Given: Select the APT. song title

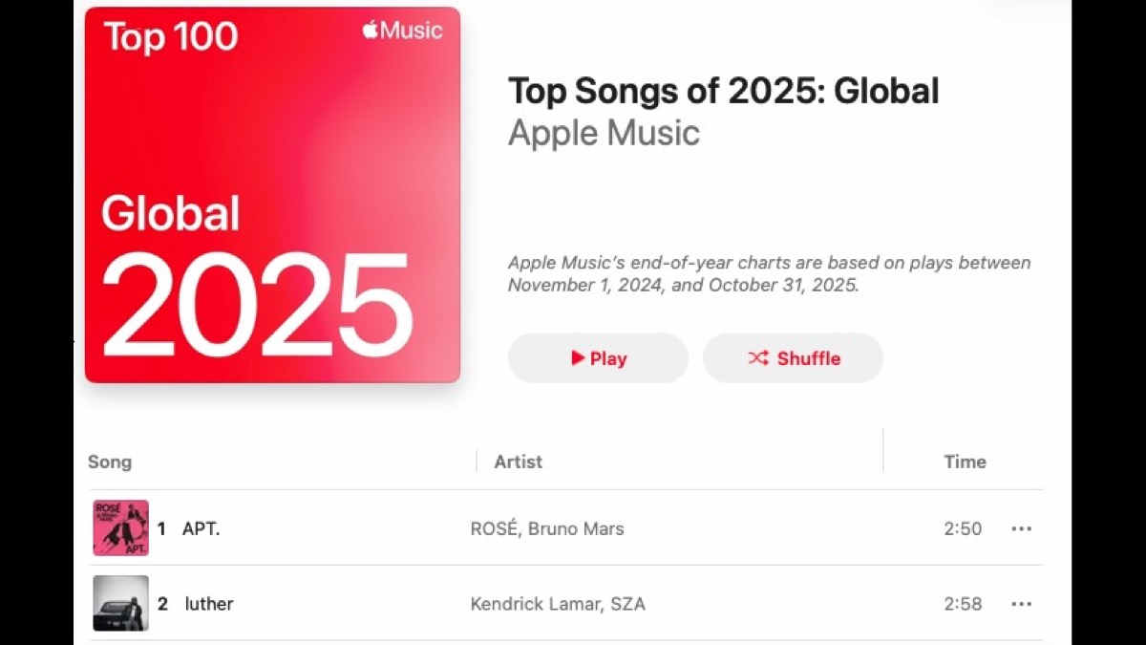Looking at the screenshot, I should point(201,528).
